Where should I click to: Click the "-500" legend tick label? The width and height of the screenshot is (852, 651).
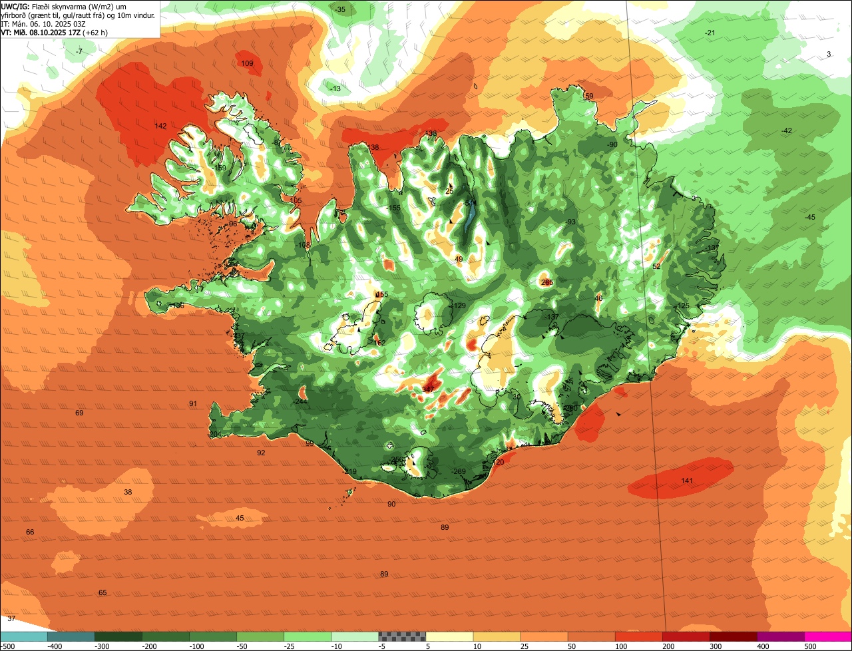pyautogui.click(x=8, y=646)
